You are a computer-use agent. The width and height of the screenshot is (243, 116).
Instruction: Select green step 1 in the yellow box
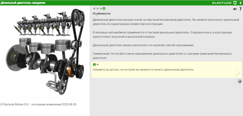94,65
